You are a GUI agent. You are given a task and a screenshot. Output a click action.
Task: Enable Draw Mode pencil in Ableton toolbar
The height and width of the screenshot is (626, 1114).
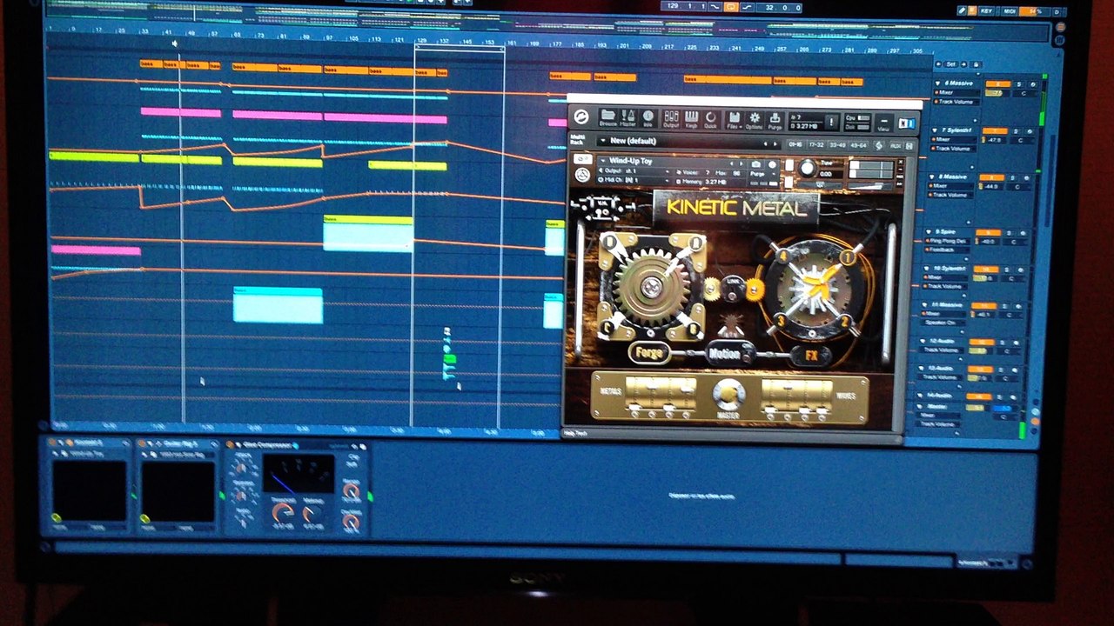(962, 10)
